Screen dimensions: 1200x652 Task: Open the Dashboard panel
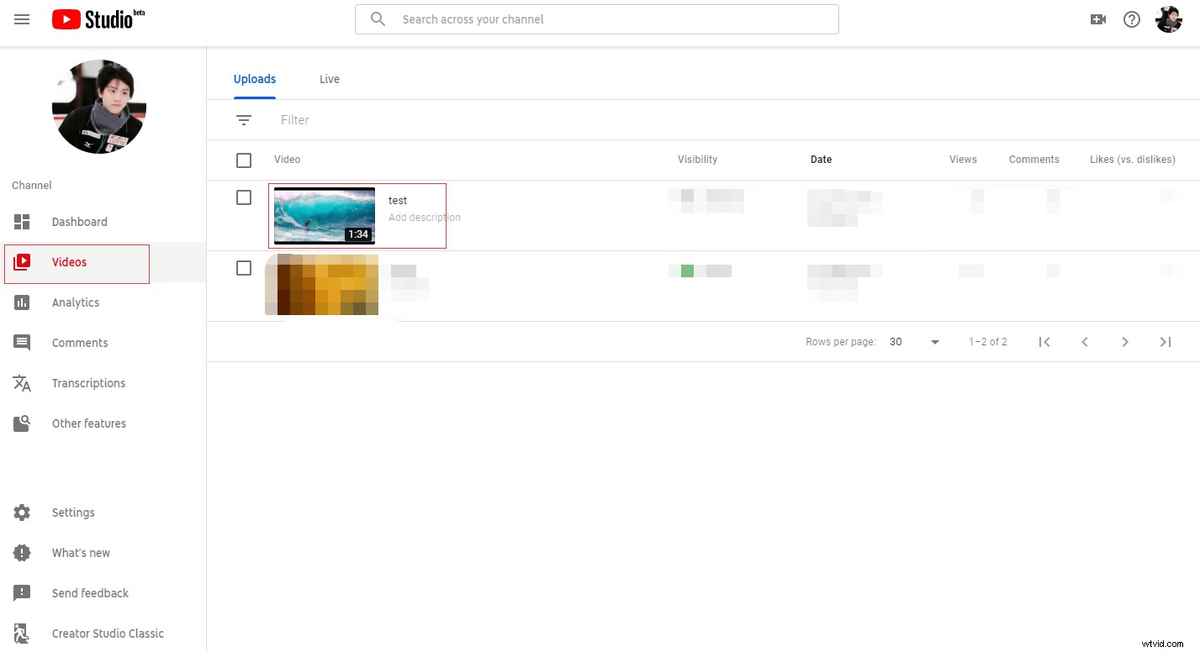(x=80, y=222)
